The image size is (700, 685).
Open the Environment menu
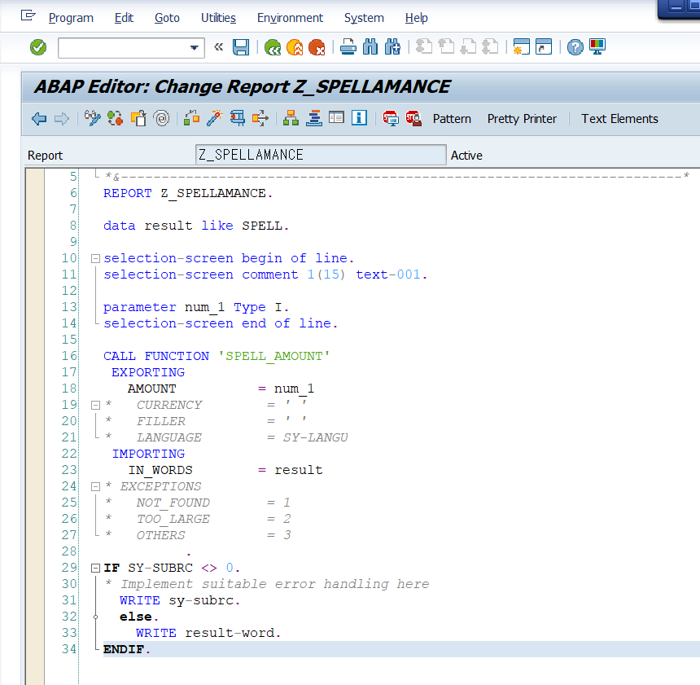point(290,18)
